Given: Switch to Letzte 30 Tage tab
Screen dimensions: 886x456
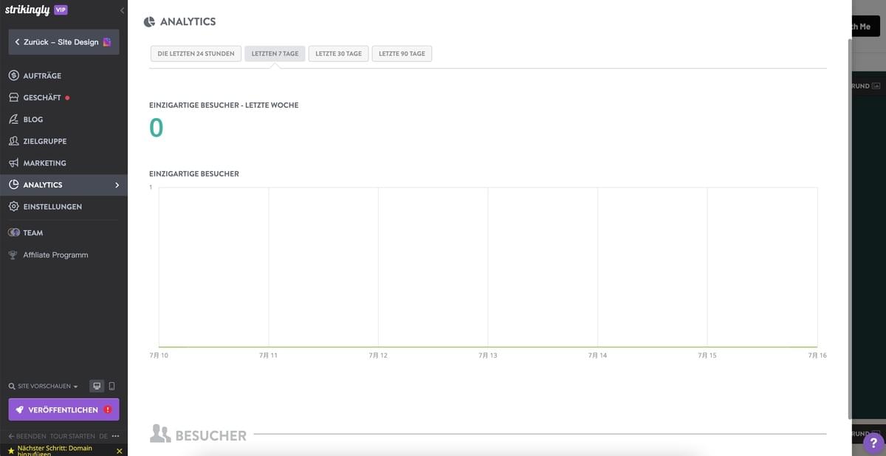Looking at the screenshot, I should point(338,54).
